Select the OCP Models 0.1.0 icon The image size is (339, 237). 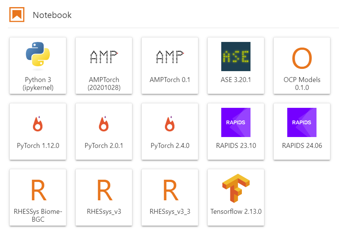click(302, 58)
